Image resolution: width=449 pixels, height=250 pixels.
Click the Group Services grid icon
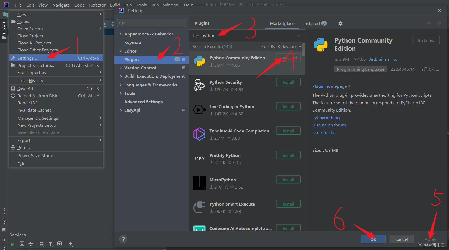pos(42,244)
